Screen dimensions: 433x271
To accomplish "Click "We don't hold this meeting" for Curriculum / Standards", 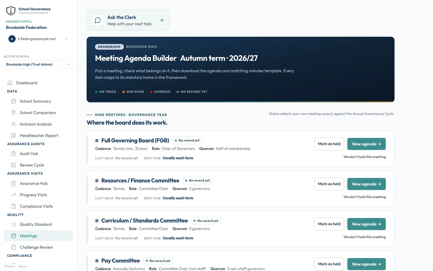I will coord(365,237).
